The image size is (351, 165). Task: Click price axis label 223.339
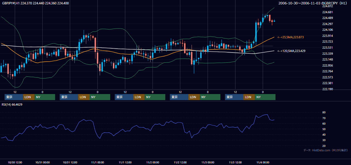327,54
